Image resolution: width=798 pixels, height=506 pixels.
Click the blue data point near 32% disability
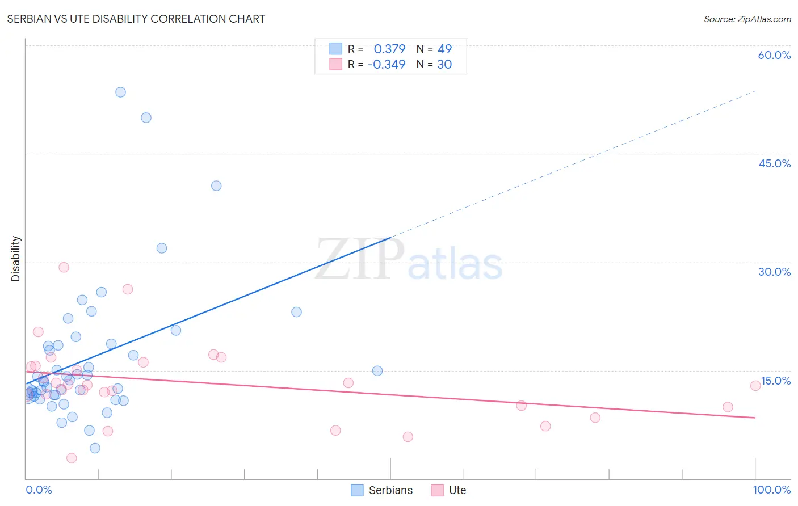(162, 248)
